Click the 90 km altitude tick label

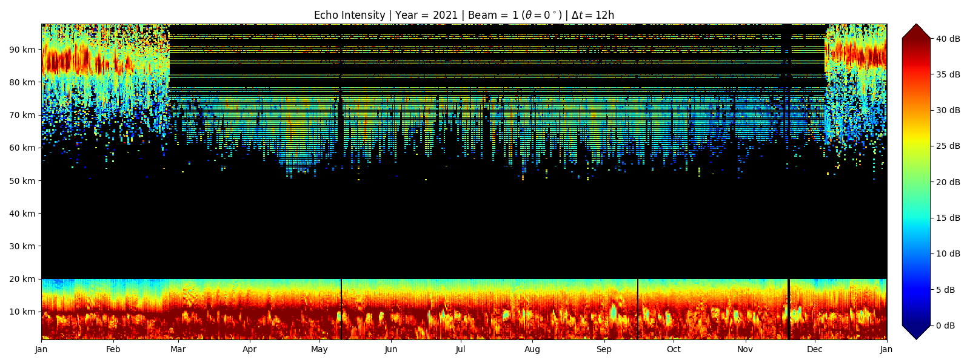pos(23,50)
